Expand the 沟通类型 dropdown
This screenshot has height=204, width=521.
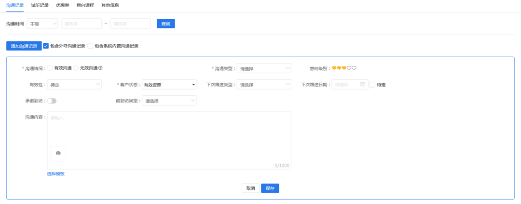point(264,68)
